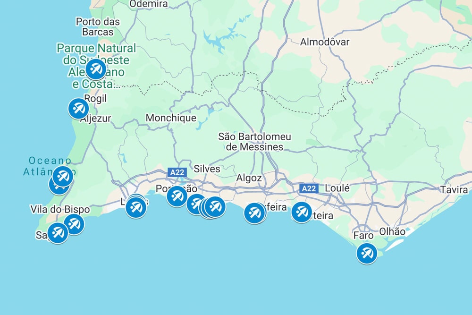Screen dimensions: 472x315
Task: Select the beach marker at Sagres
Action: click(58, 233)
